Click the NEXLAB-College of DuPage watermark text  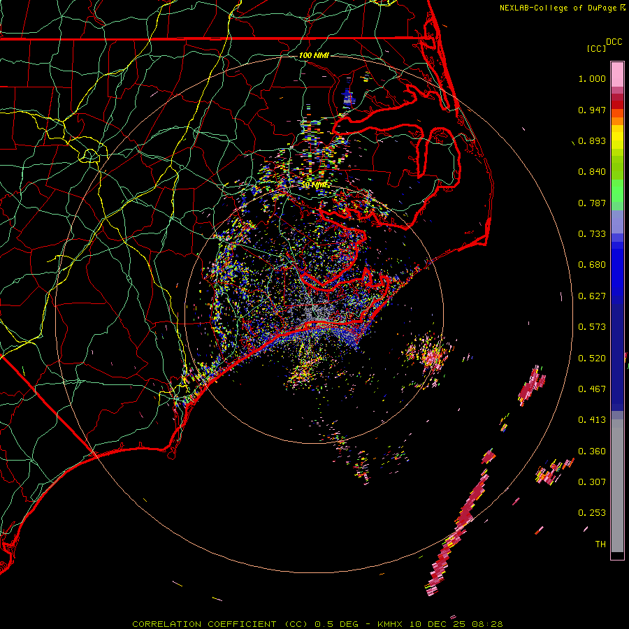click(x=563, y=8)
